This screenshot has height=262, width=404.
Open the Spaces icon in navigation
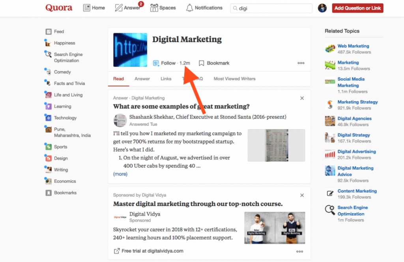154,8
